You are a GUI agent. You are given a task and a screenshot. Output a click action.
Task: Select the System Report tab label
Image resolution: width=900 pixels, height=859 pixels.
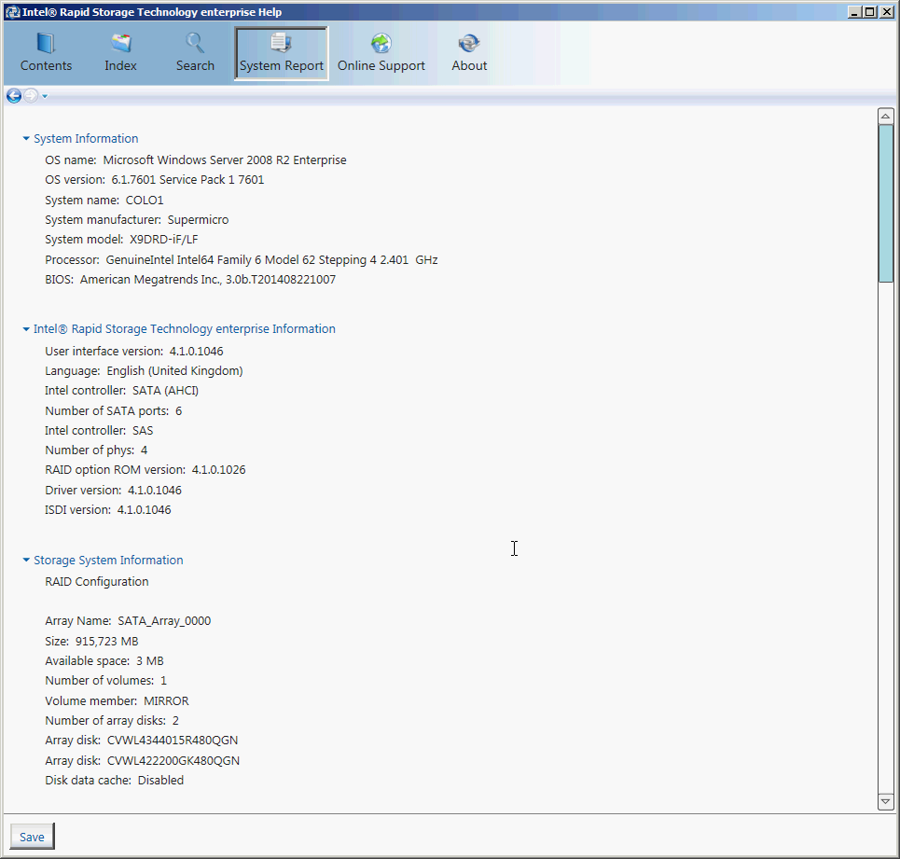click(x=282, y=66)
